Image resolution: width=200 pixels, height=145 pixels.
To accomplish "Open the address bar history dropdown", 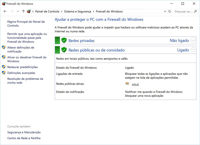I will pyautogui.click(x=165, y=11).
